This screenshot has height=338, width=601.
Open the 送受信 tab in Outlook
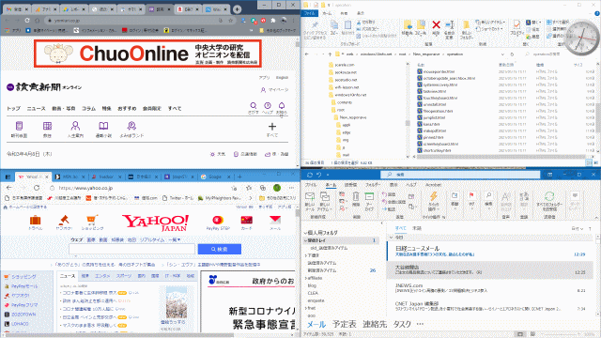click(350, 185)
